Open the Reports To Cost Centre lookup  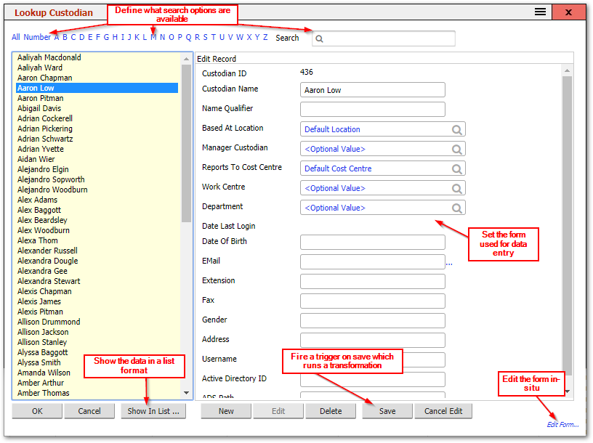click(x=456, y=168)
